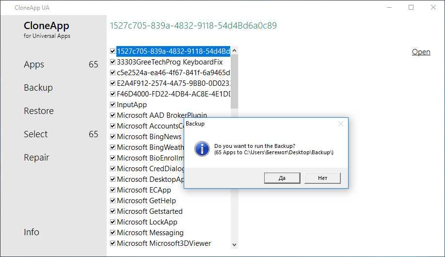The height and width of the screenshot is (257, 445).
Task: Close the Backup dialog with X
Action: click(340, 124)
